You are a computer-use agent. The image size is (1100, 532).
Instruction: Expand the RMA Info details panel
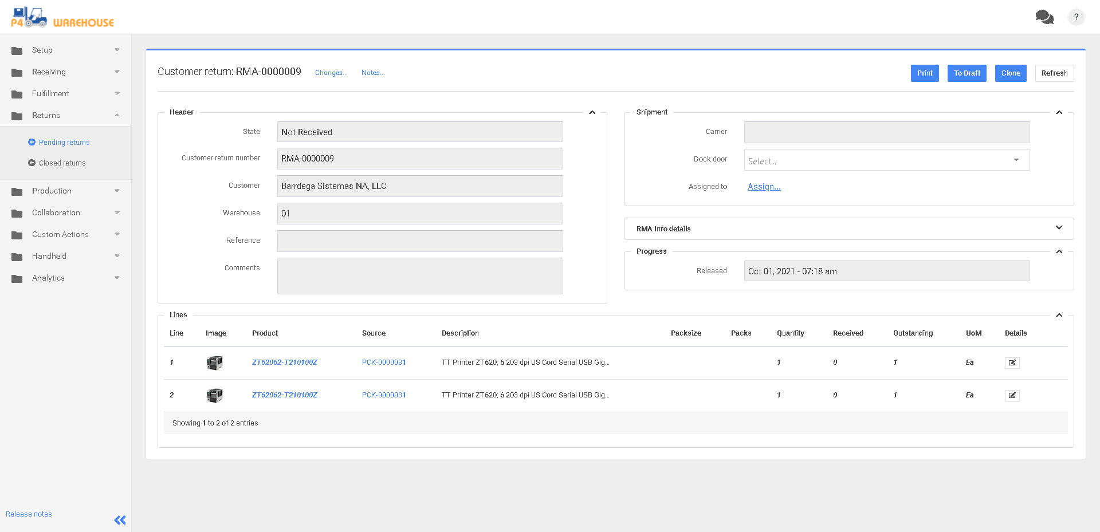(x=1058, y=228)
